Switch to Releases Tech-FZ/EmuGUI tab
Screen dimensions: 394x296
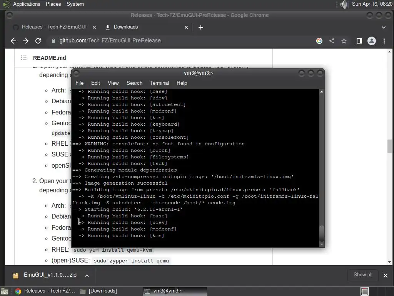54,27
